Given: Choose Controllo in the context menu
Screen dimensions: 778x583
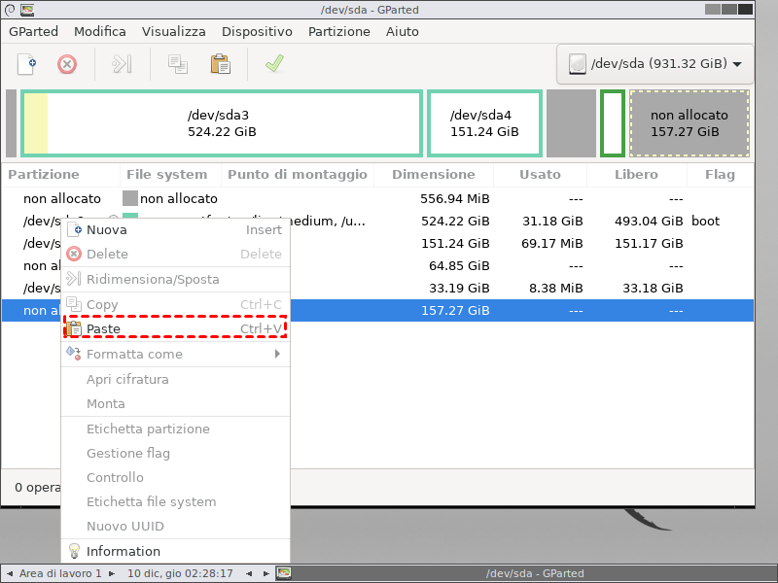Looking at the screenshot, I should 175,477.
